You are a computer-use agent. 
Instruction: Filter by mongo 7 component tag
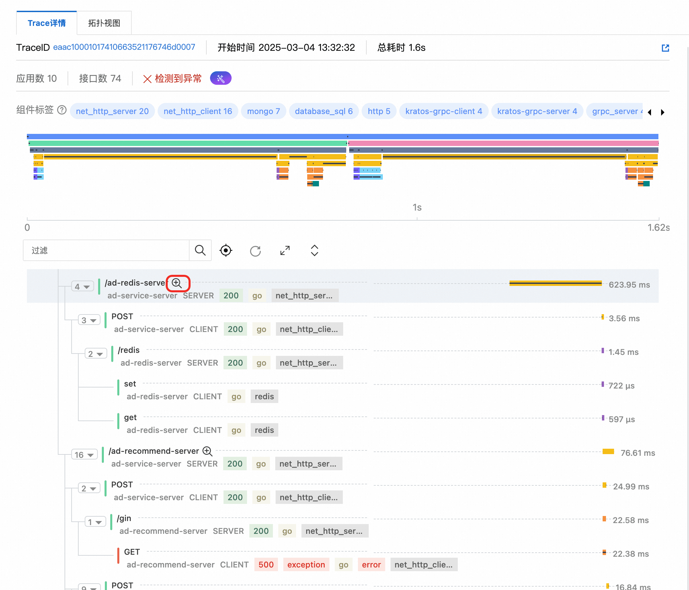pos(263,111)
